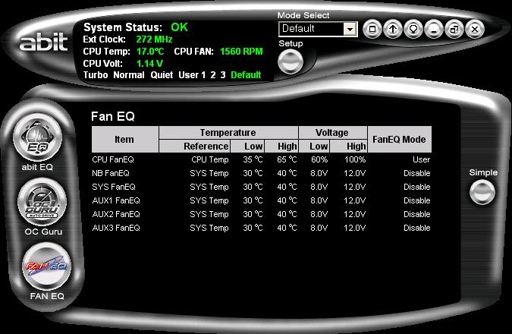
Task: Click the 100% high voltage cell
Action: point(355,159)
